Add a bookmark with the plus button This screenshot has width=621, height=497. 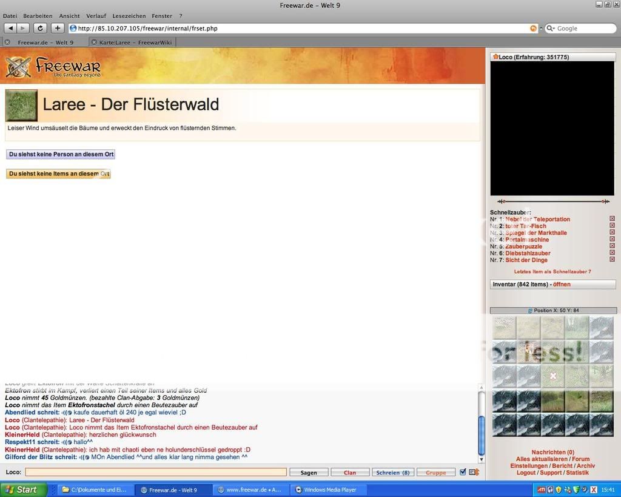[58, 28]
